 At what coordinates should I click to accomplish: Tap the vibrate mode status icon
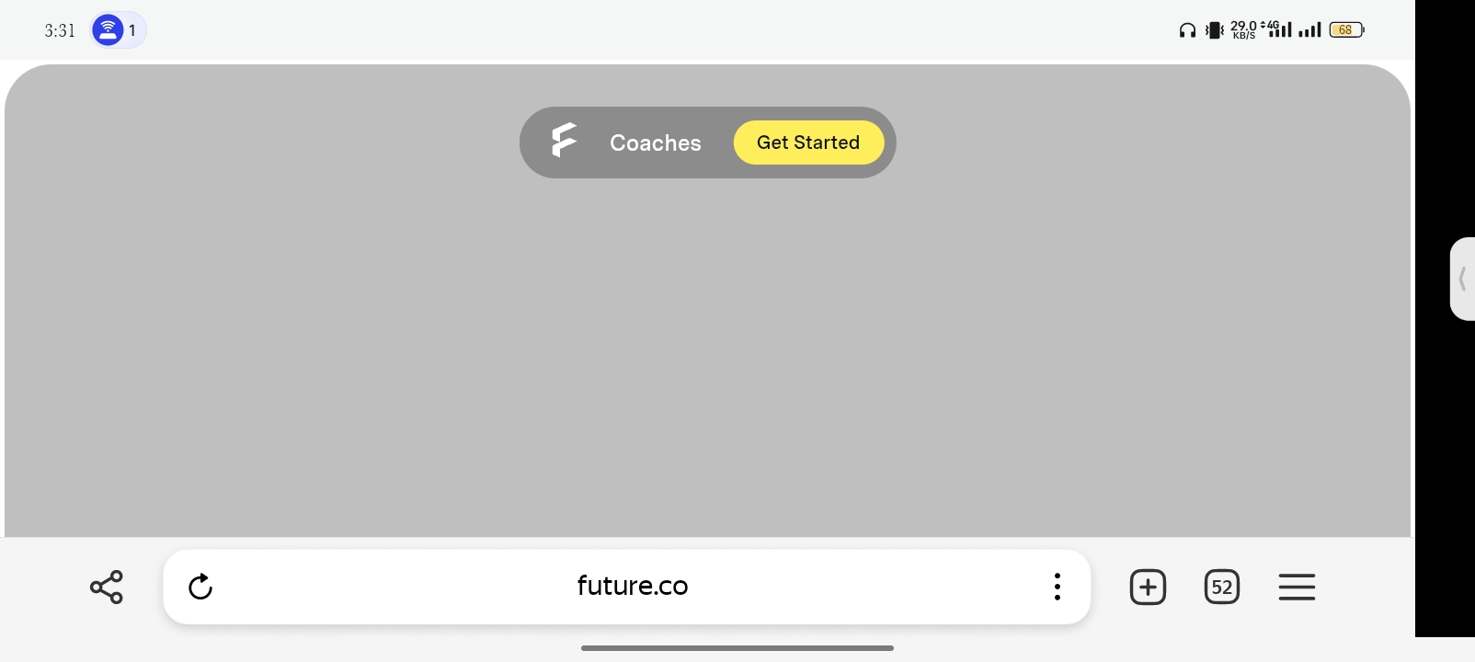(x=1215, y=30)
